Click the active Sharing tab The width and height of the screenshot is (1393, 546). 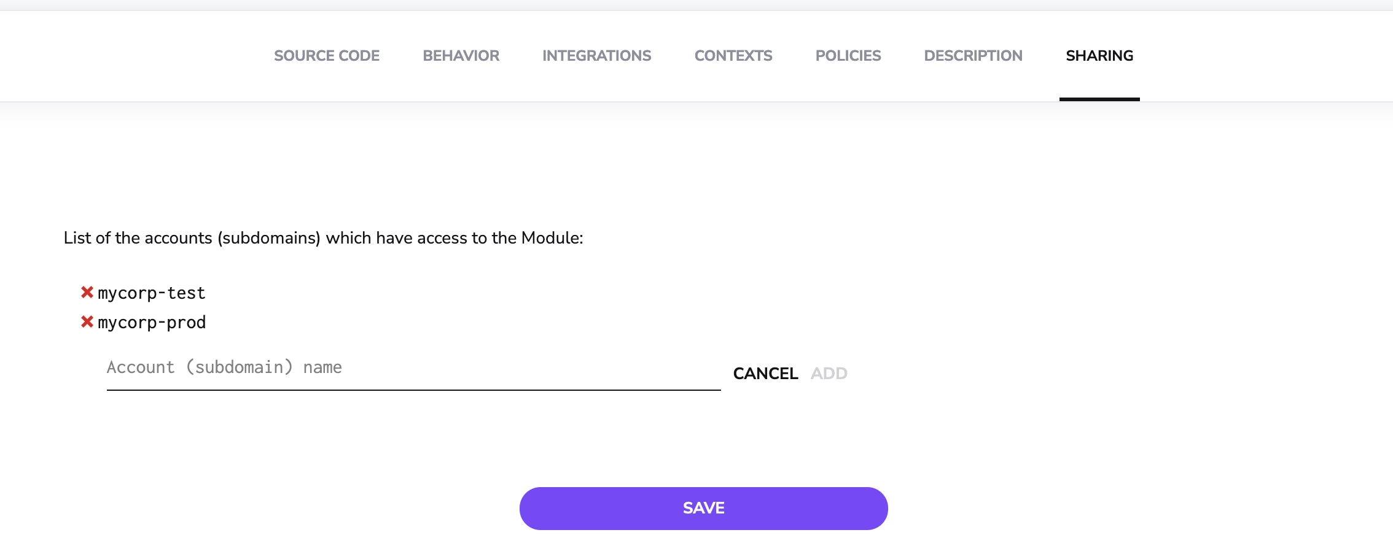coord(1099,56)
